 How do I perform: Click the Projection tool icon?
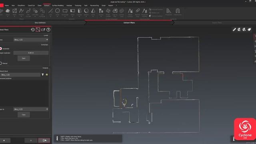point(169,11)
